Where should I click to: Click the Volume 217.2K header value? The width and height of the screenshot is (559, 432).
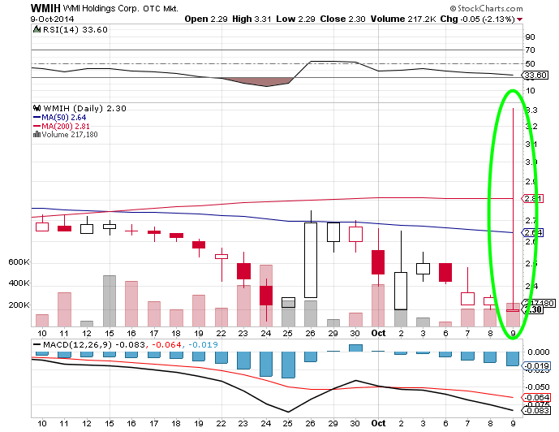click(x=403, y=19)
